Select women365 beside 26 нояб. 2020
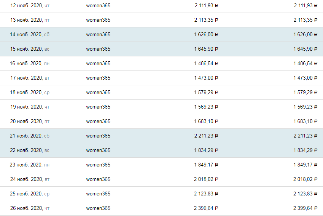This screenshot has width=323, height=216. coord(98,208)
